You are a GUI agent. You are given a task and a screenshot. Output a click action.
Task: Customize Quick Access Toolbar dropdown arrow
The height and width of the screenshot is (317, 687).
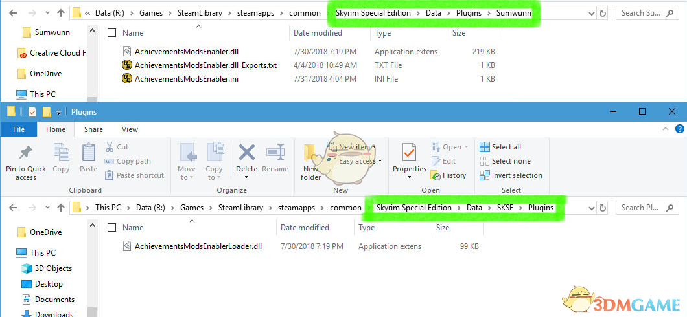coord(59,113)
